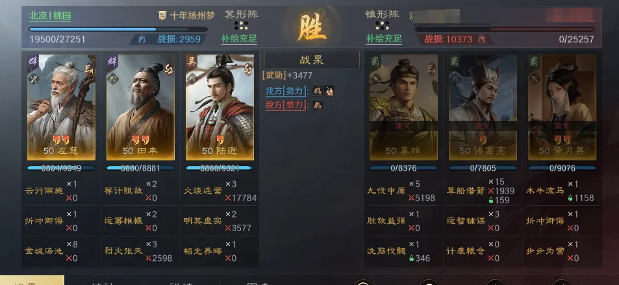
Task: Open the 左慈 hero card
Action: tap(61, 107)
